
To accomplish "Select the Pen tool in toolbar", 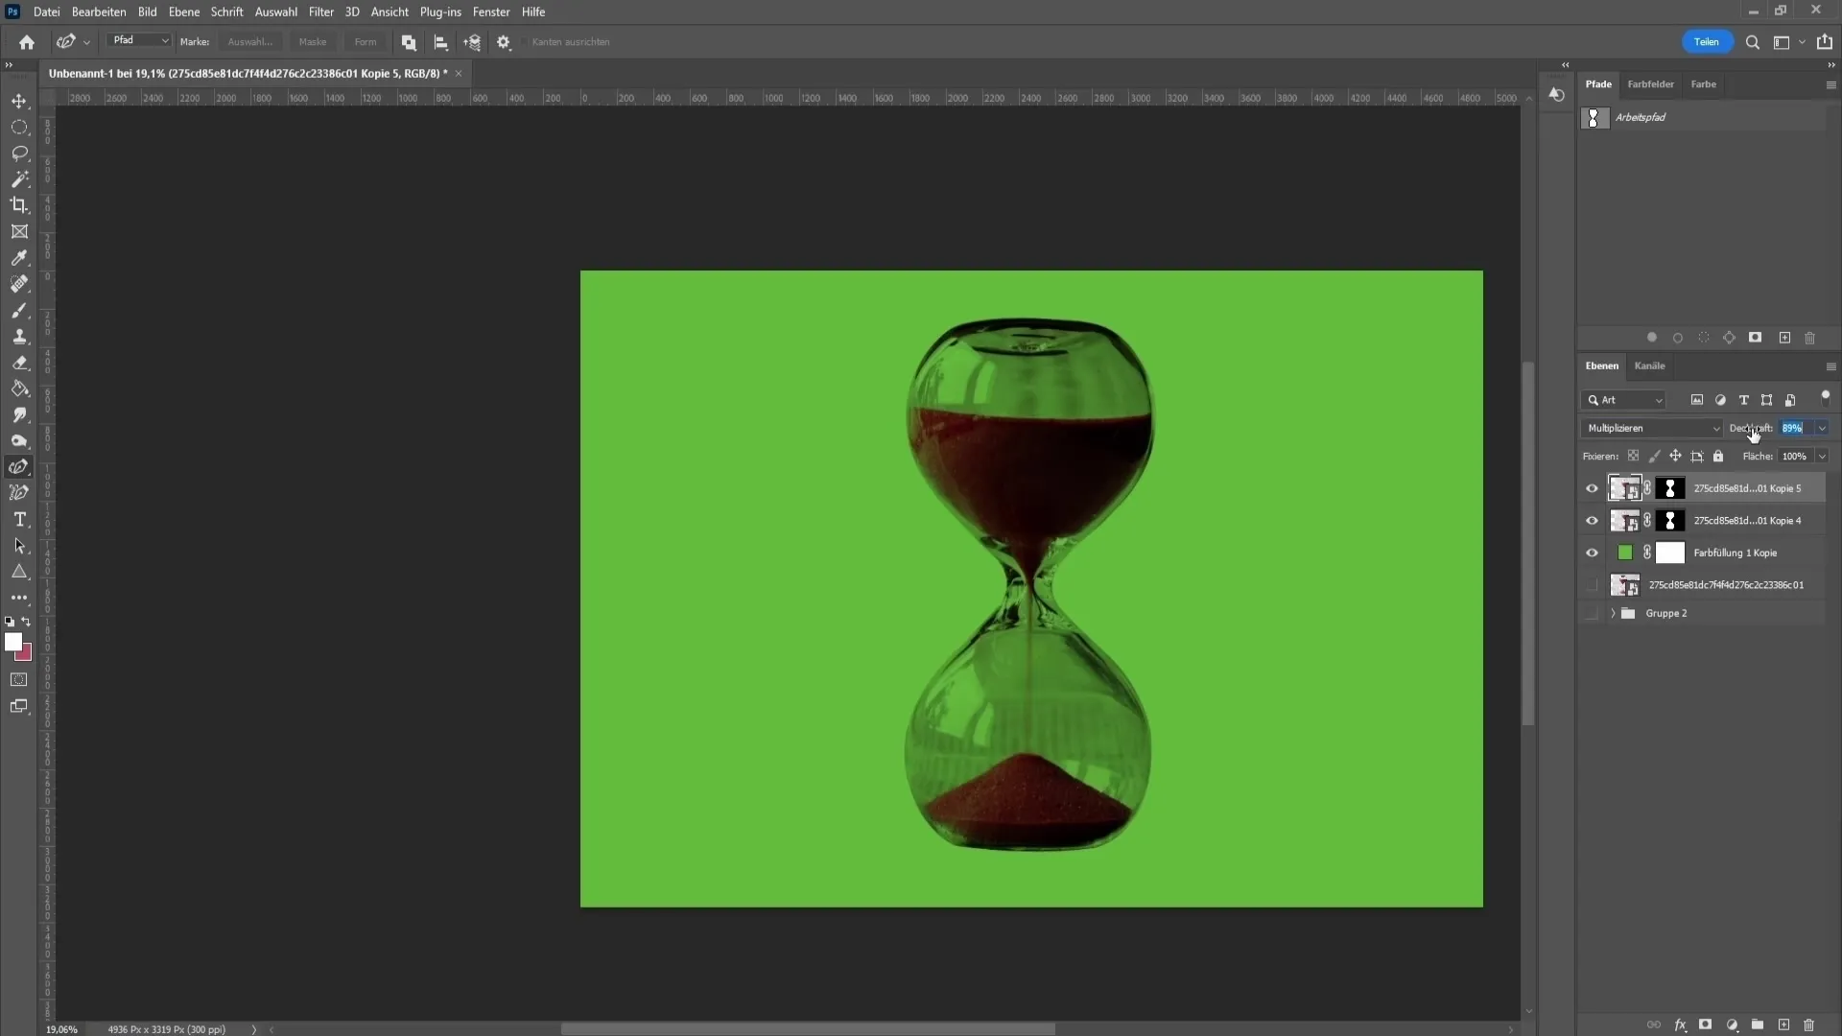I will point(19,467).
